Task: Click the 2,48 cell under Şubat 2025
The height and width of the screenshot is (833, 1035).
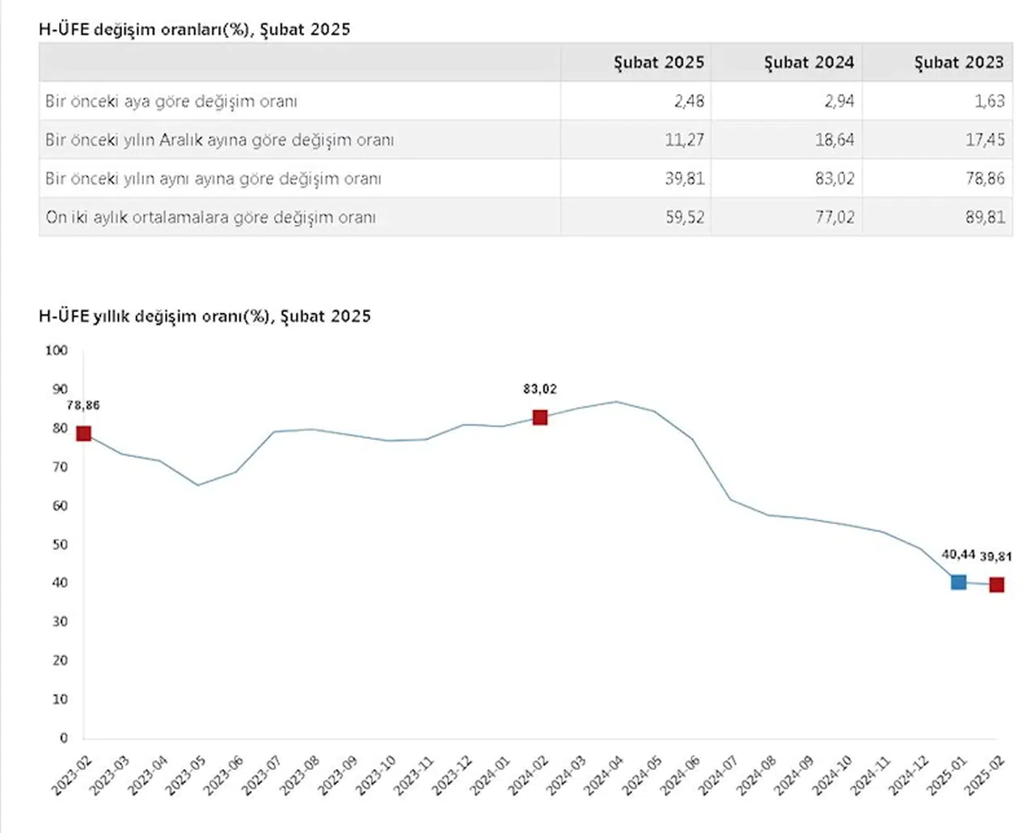Action: point(689,101)
